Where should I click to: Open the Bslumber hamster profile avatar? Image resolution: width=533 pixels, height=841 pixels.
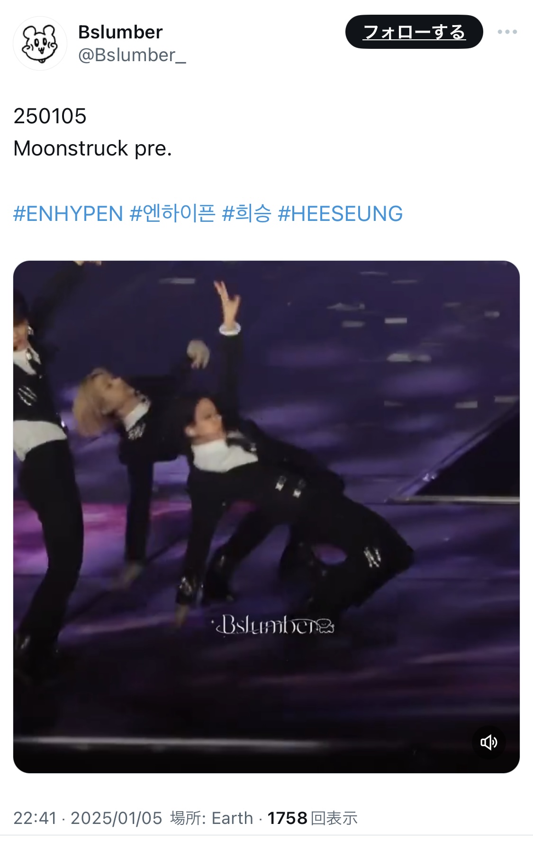click(x=40, y=43)
